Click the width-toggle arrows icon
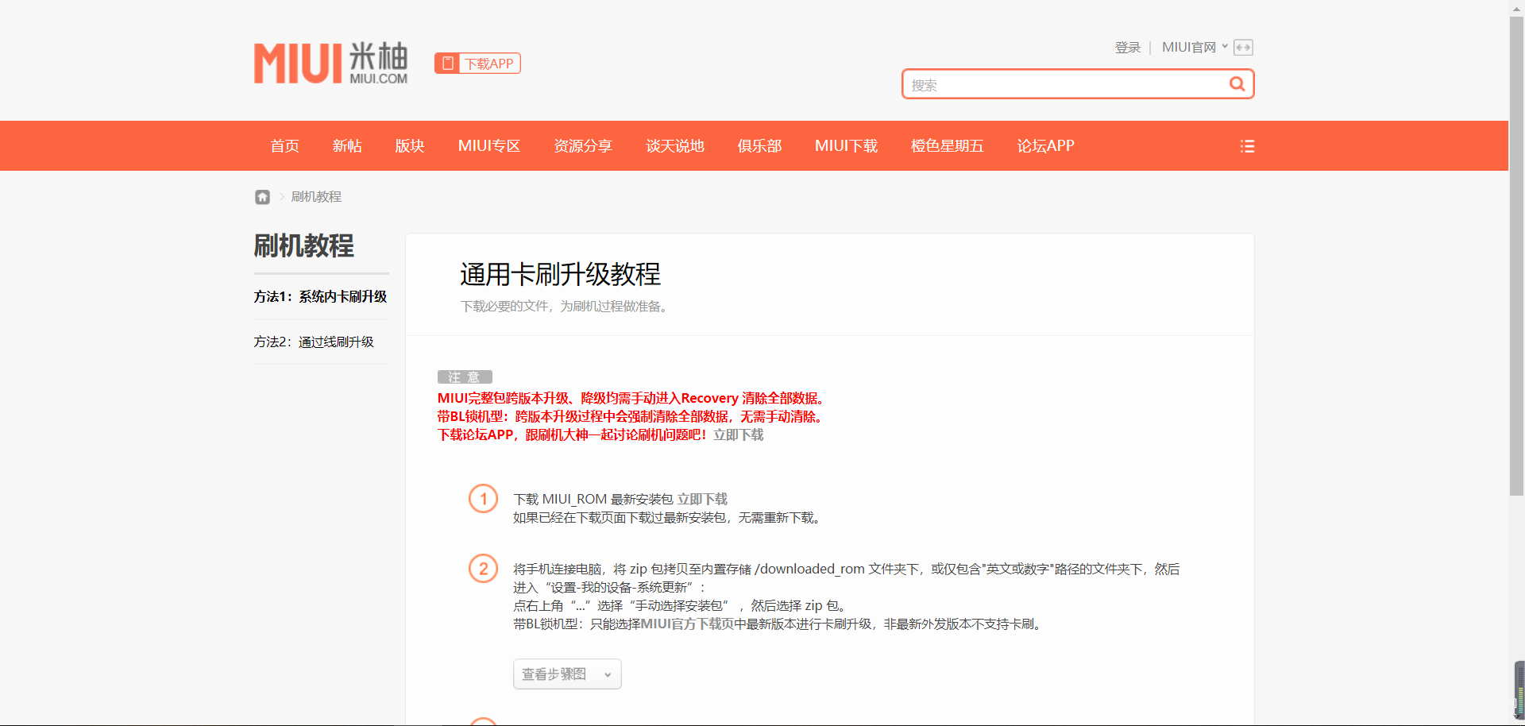This screenshot has width=1525, height=726. tap(1243, 48)
